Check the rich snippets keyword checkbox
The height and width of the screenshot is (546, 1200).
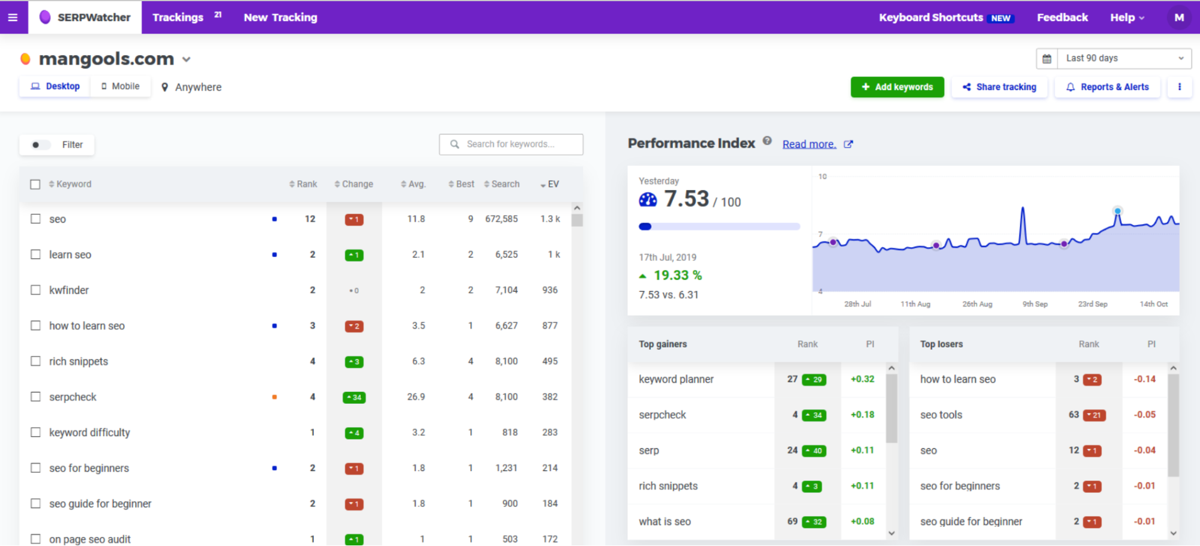[35, 361]
